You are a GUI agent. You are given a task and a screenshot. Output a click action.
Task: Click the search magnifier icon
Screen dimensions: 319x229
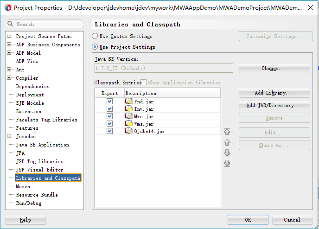point(10,24)
